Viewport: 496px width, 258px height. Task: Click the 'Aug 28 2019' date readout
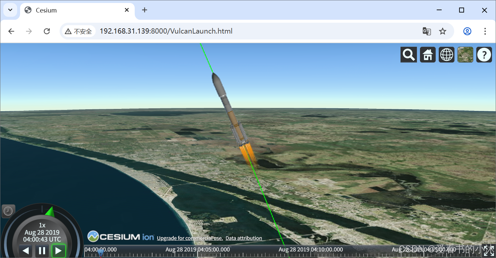(42, 232)
